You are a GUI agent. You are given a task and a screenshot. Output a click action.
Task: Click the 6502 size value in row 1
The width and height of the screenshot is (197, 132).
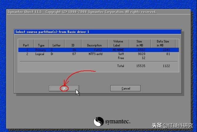[x=142, y=50]
